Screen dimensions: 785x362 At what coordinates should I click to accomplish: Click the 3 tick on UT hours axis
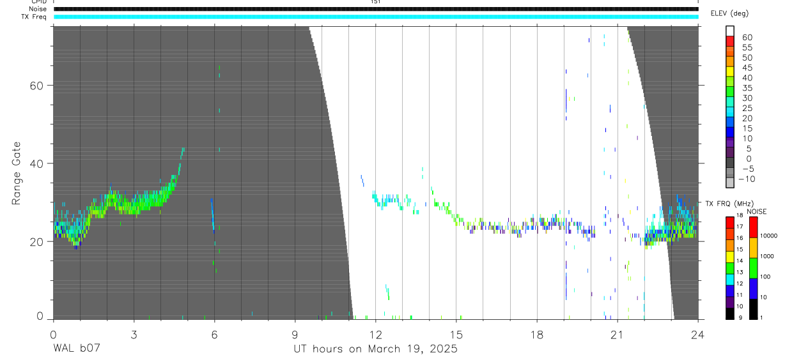(134, 334)
